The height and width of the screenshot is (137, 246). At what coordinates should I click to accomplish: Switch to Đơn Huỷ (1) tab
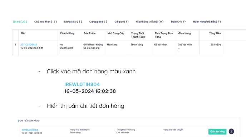[x=178, y=22]
